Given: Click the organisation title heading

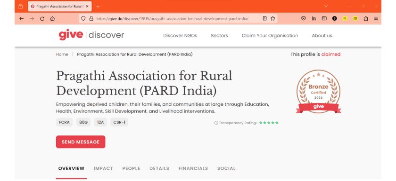Looking at the screenshot, I should pyautogui.click(x=144, y=83).
